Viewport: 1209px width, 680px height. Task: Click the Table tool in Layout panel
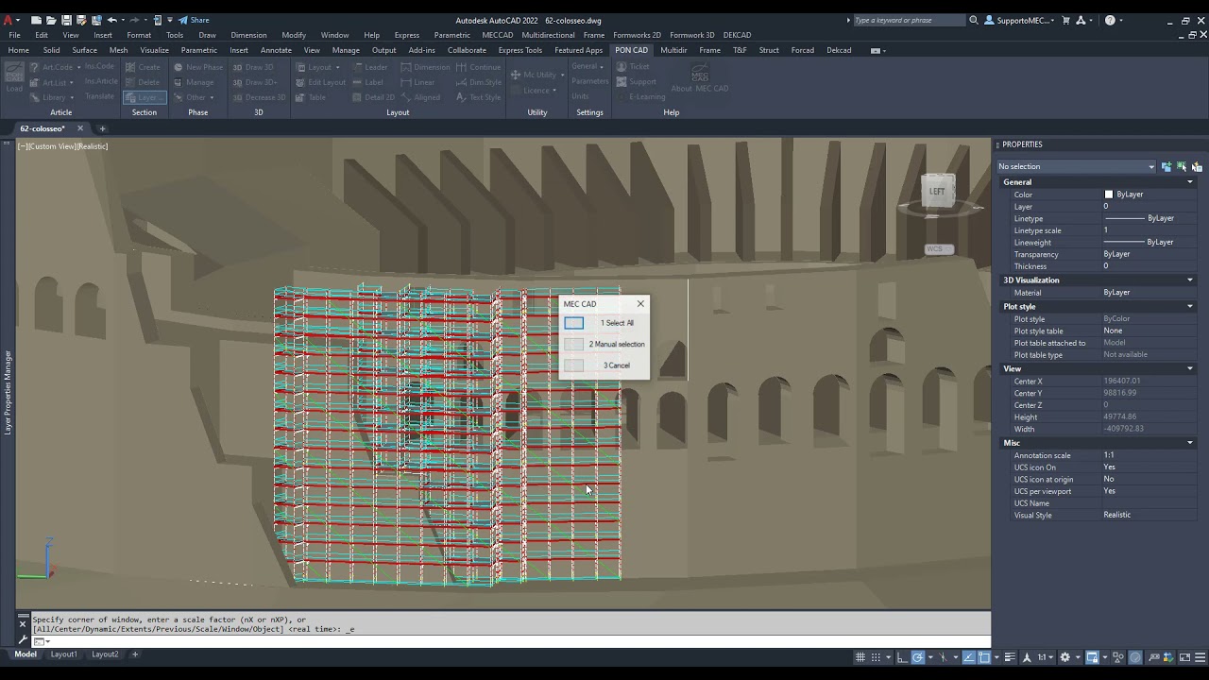coord(311,97)
